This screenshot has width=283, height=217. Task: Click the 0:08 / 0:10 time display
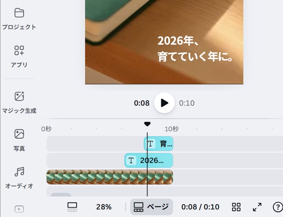200,207
